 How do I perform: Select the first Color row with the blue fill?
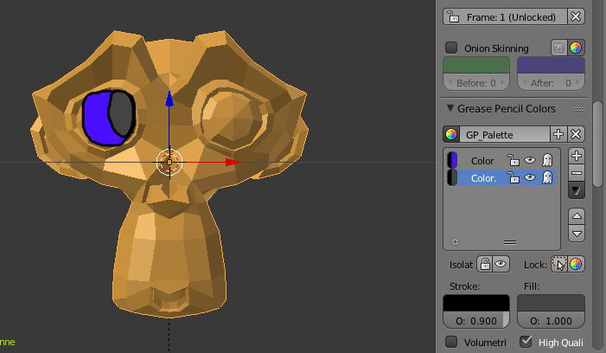pyautogui.click(x=501, y=160)
